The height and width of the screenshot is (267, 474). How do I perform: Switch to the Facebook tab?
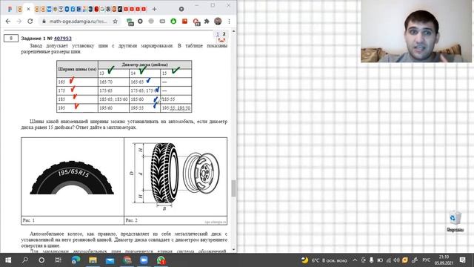(73, 9)
